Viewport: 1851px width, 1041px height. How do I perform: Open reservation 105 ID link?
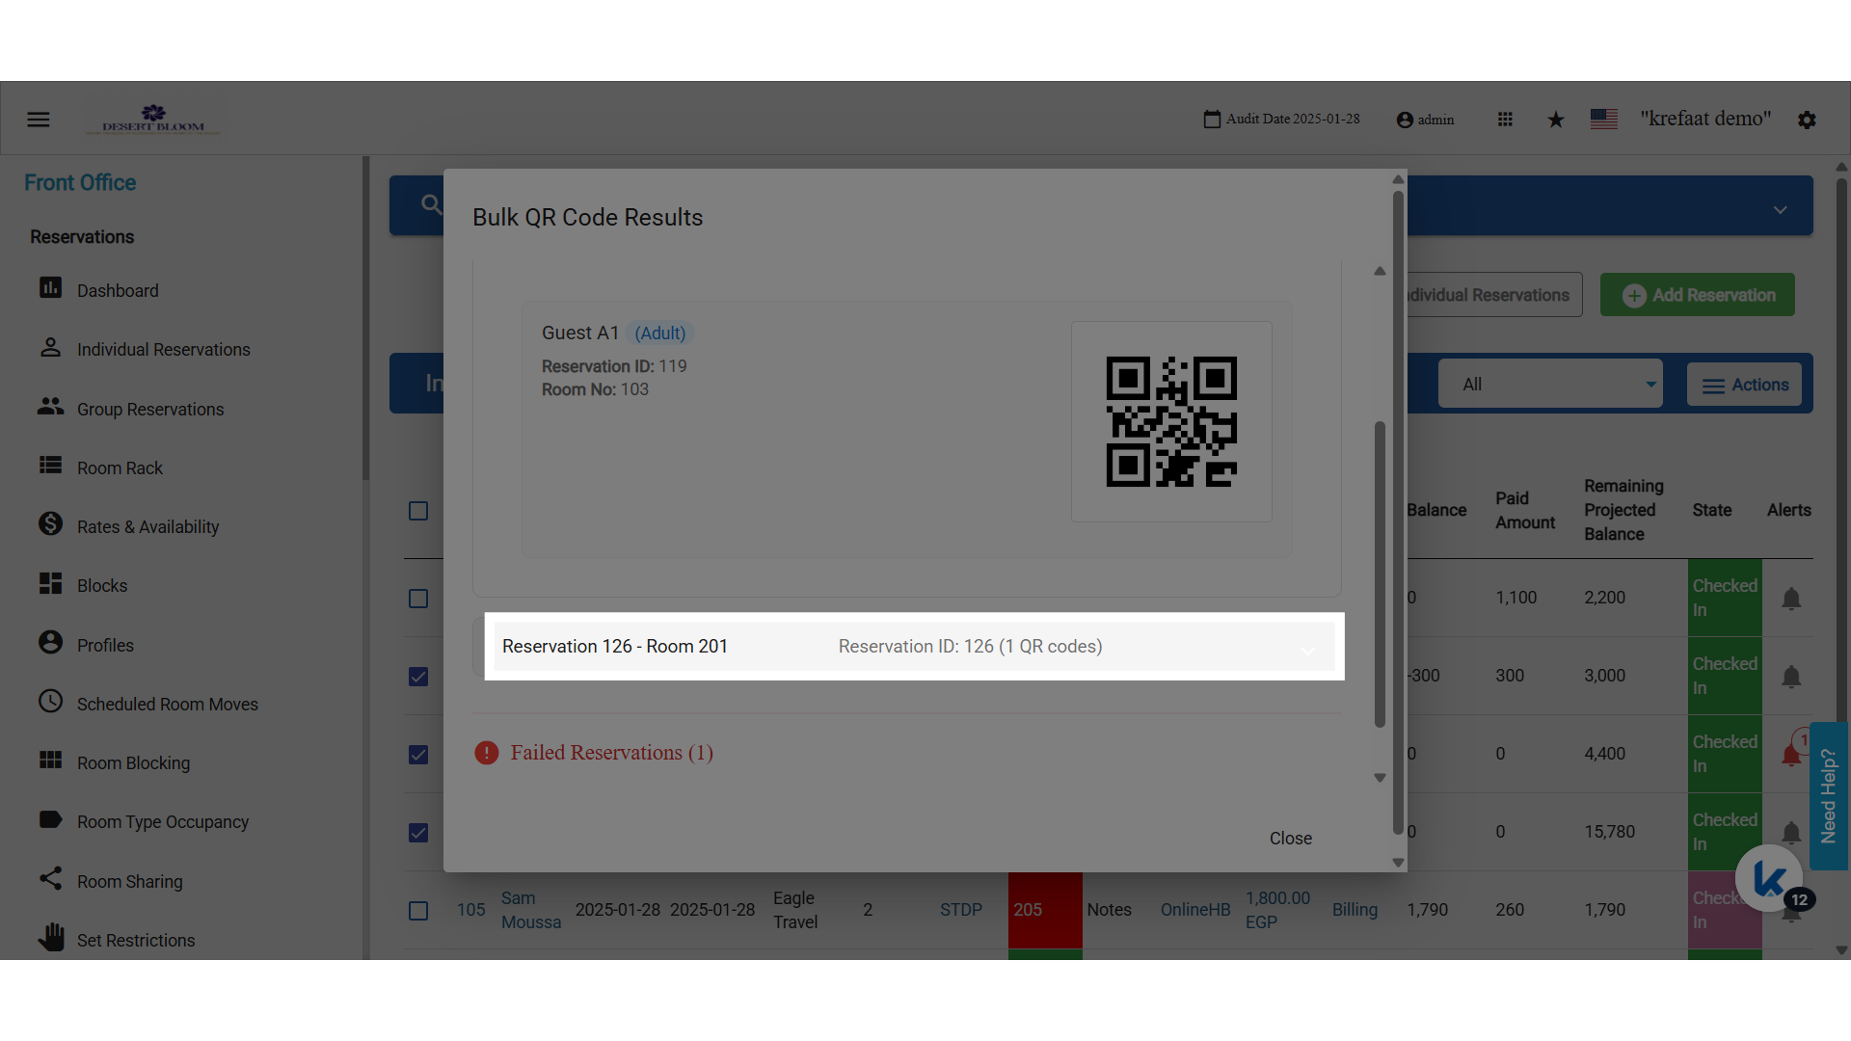471,910
